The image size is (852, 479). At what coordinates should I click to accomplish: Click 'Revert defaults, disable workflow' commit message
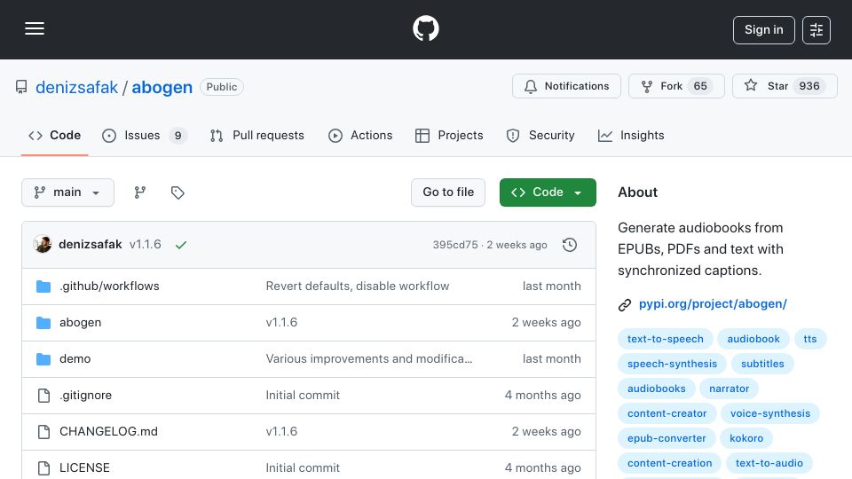click(x=358, y=287)
